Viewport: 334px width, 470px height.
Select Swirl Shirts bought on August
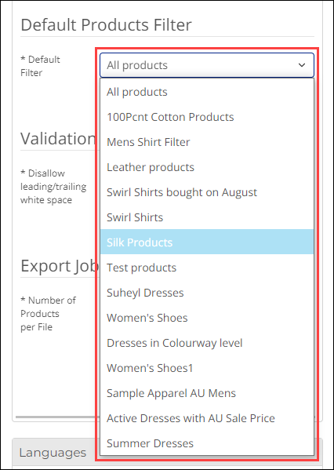[207, 192]
